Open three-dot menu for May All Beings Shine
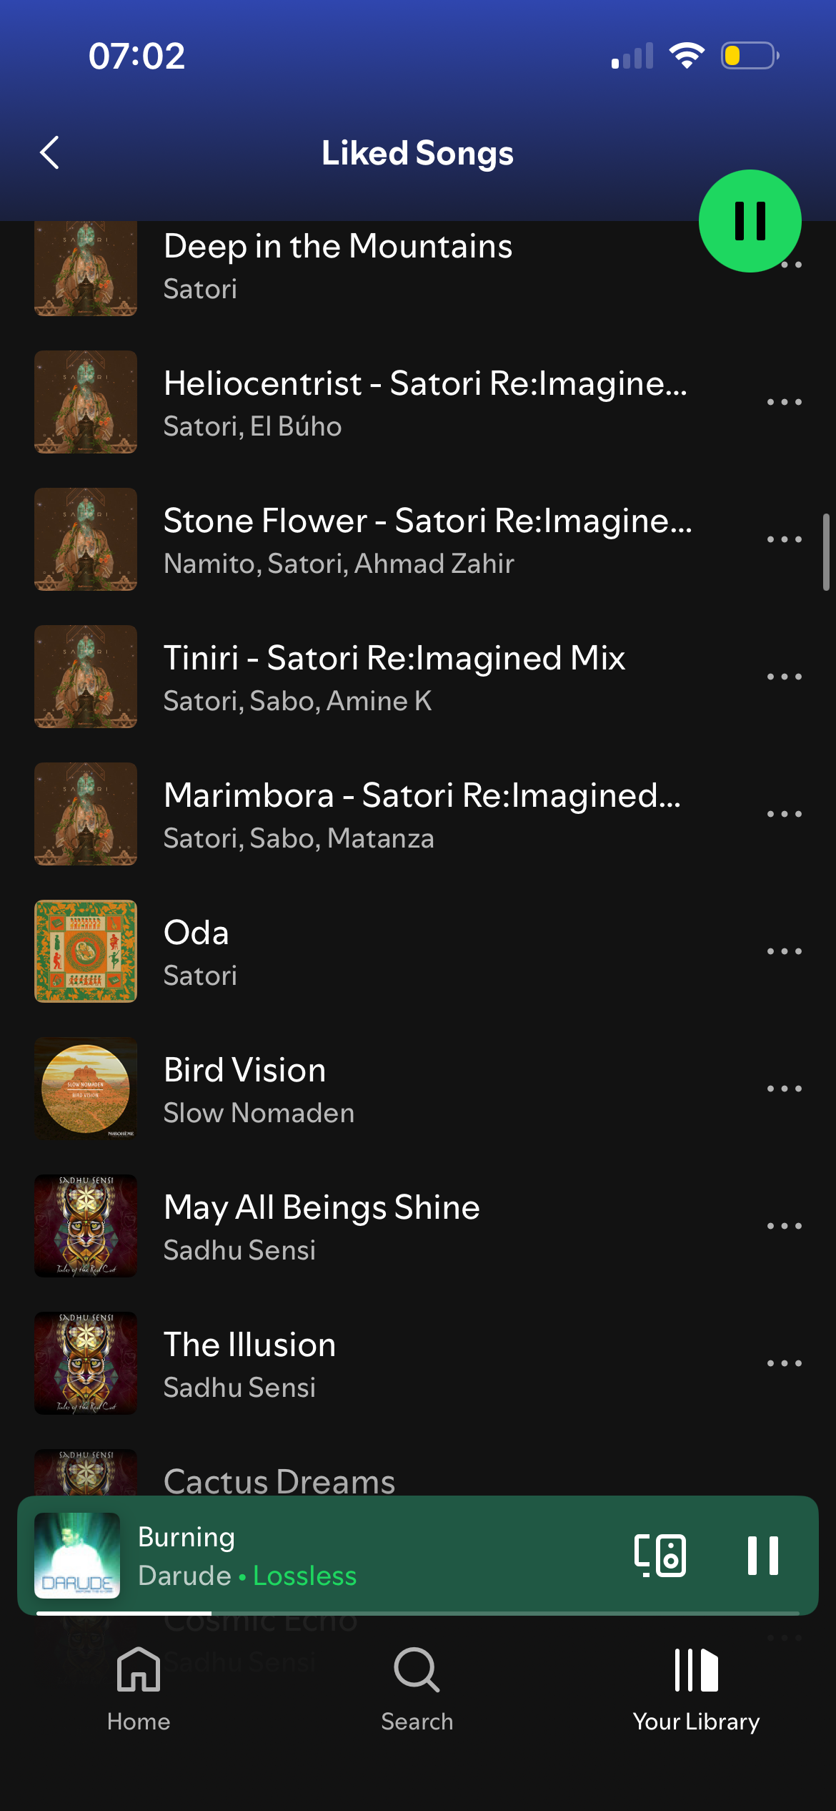The image size is (836, 1811). [x=784, y=1226]
